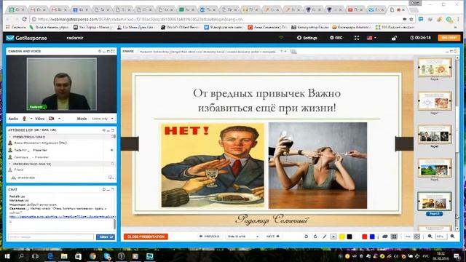Choose the black color swatch
The image size is (466, 262).
click(x=349, y=237)
